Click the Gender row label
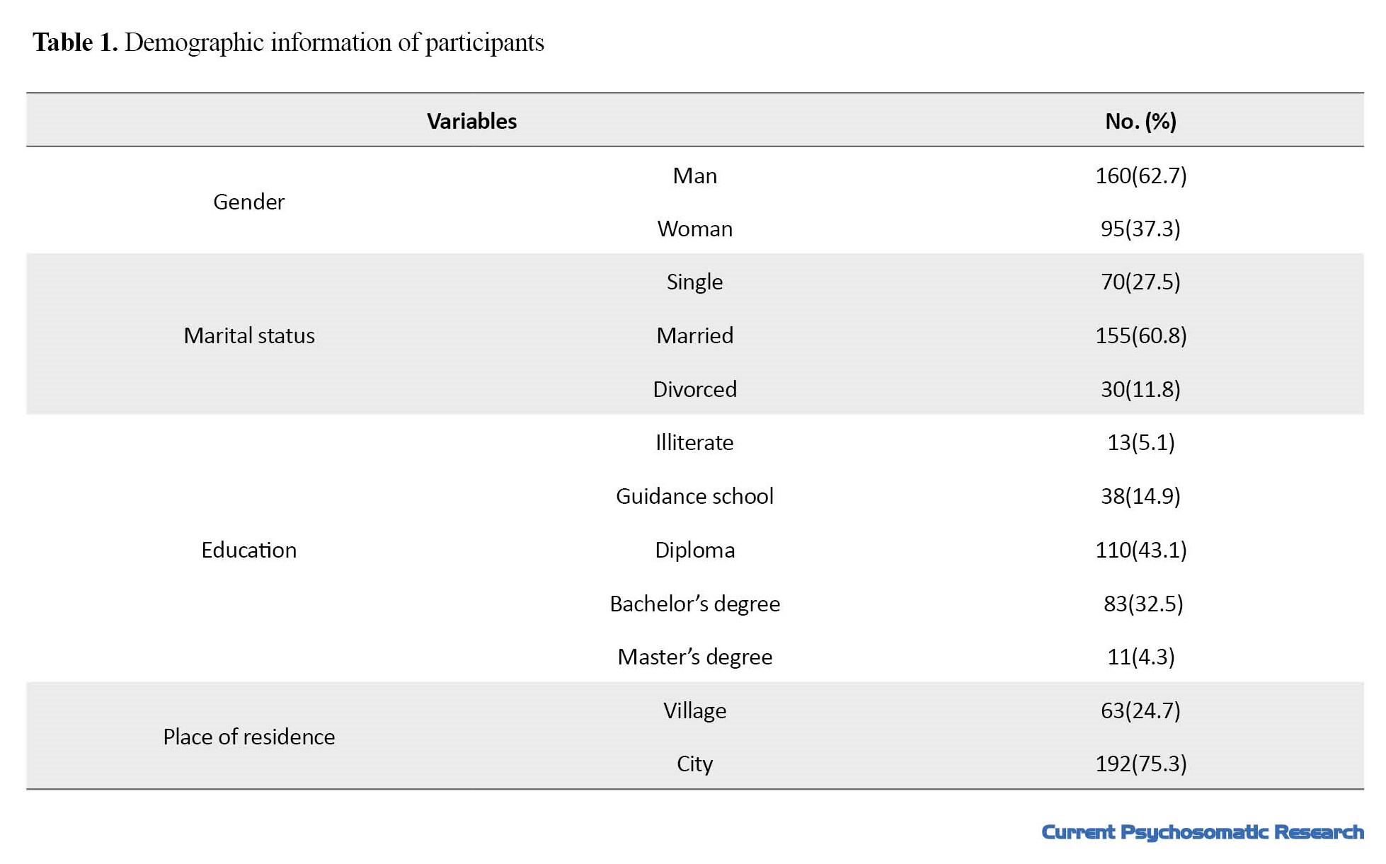This screenshot has width=1386, height=864. (x=248, y=202)
